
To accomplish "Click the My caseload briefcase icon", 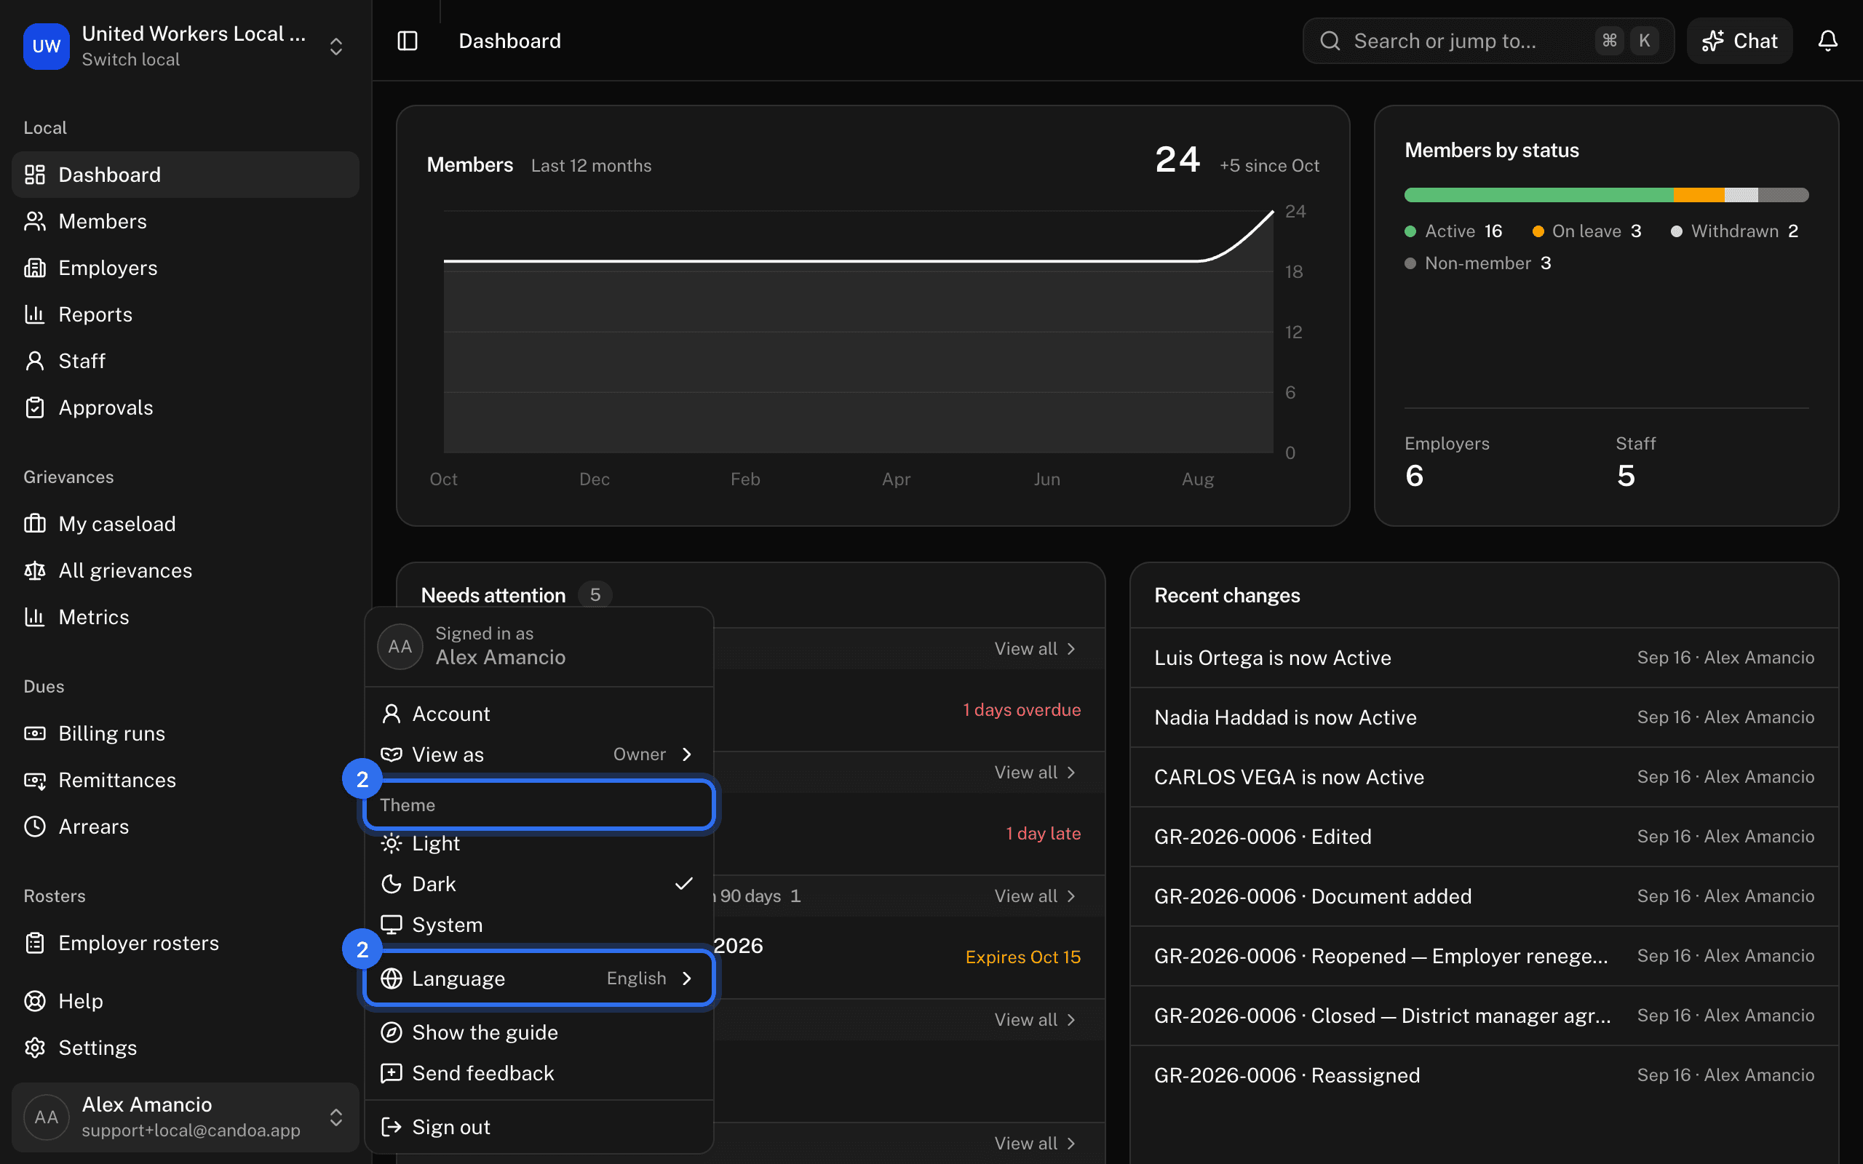I will tap(35, 525).
